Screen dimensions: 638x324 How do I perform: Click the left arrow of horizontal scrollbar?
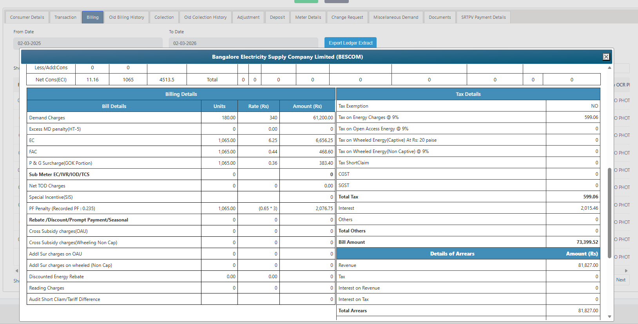[x=16, y=271]
